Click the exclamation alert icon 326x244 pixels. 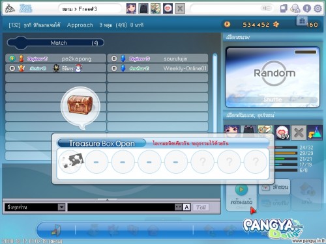click(x=306, y=8)
